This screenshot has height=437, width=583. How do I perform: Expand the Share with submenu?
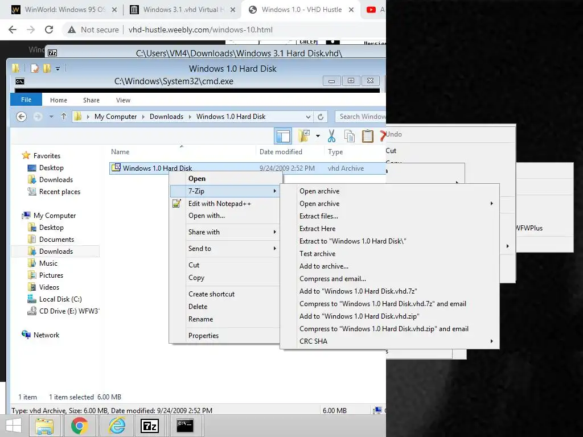point(225,232)
